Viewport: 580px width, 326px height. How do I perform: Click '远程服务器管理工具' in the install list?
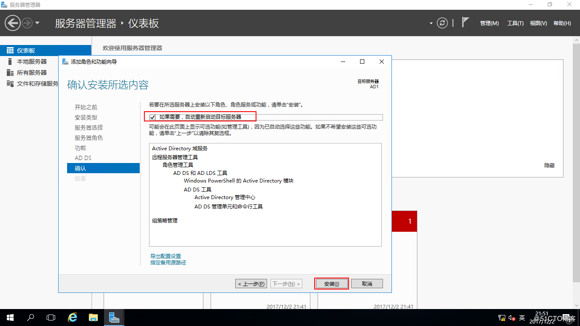click(175, 157)
